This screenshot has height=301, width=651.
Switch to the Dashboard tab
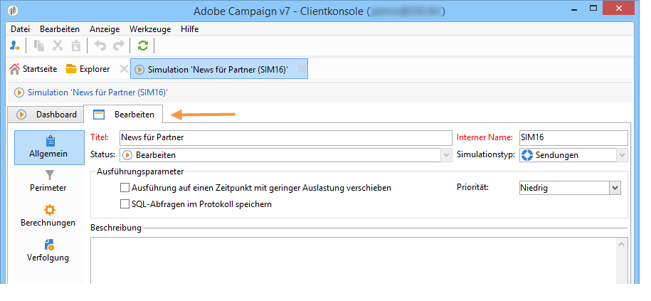click(x=46, y=115)
